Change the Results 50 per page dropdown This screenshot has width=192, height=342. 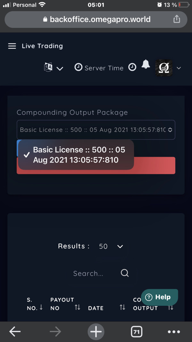[x=111, y=246]
